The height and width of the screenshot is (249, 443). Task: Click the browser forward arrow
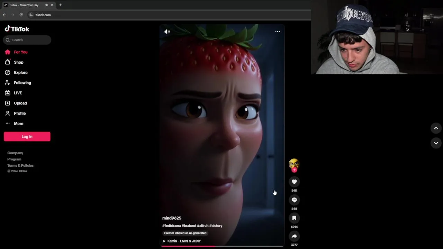(13, 15)
